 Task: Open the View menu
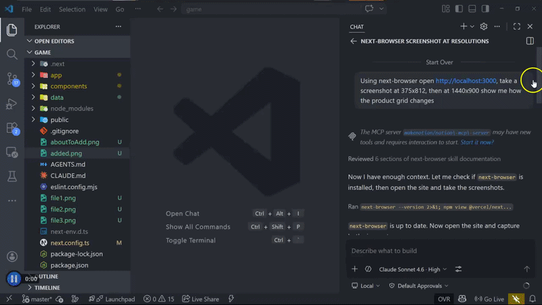(x=100, y=9)
